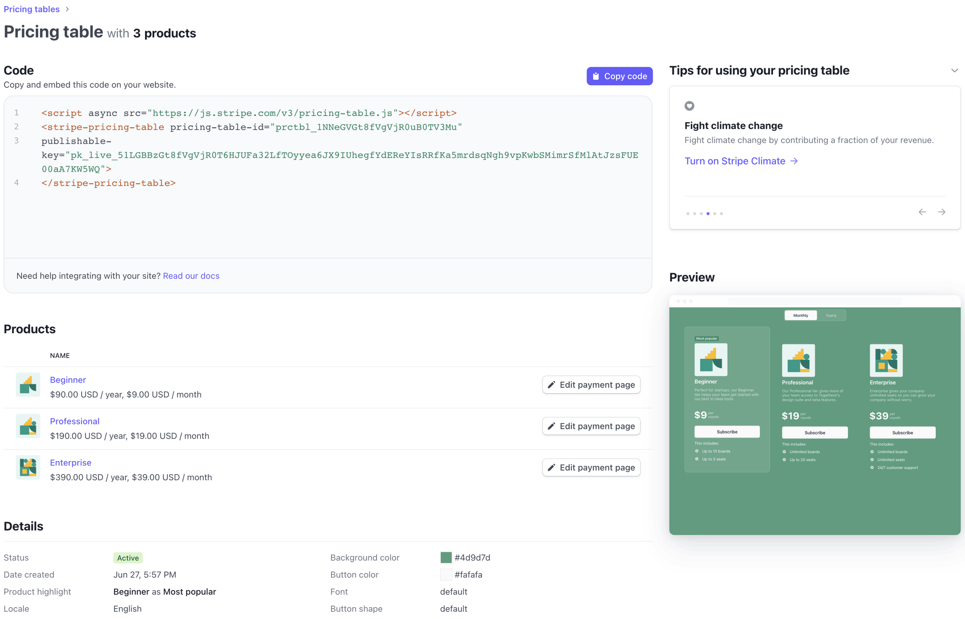
Task: Open the Enterprise product link
Action: 71,463
